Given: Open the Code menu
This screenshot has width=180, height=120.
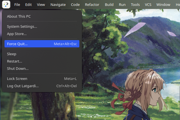Looking at the screenshot, I should click(x=75, y=5).
